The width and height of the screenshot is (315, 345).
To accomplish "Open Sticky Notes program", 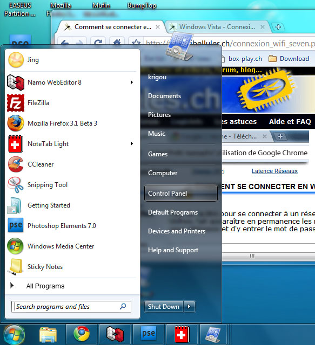I will point(72,266).
